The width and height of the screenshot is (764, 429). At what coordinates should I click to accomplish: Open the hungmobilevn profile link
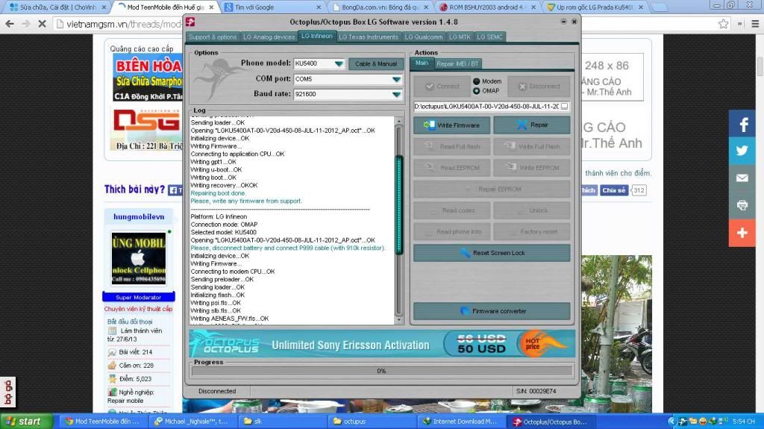pos(139,216)
